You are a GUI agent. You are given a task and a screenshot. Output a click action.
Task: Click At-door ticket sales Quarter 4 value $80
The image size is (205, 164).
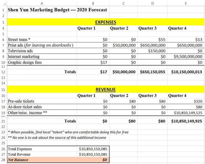(199, 107)
